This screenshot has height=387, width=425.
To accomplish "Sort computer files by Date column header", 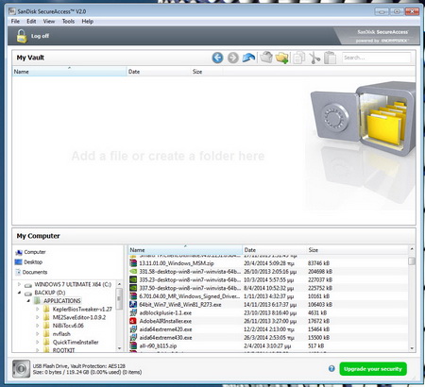I will coord(275,250).
